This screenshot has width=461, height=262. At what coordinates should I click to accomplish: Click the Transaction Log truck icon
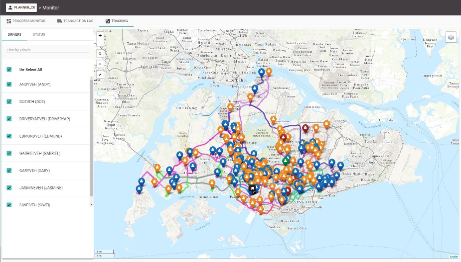pyautogui.click(x=60, y=21)
